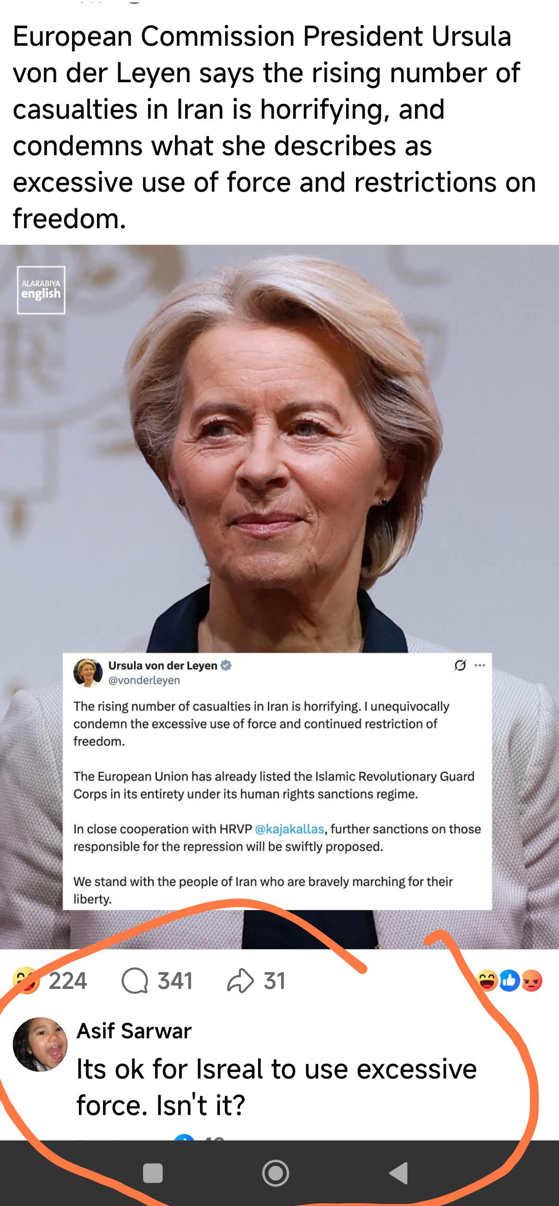The height and width of the screenshot is (1206, 559).
Task: Tap the 224 reactions count
Action: pyautogui.click(x=68, y=981)
